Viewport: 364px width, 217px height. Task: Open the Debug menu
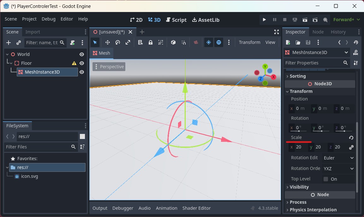48,19
